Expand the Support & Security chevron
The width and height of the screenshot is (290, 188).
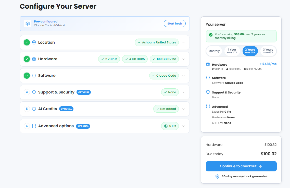(x=183, y=92)
